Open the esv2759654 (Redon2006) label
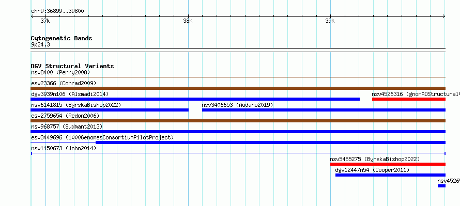 click(x=65, y=116)
